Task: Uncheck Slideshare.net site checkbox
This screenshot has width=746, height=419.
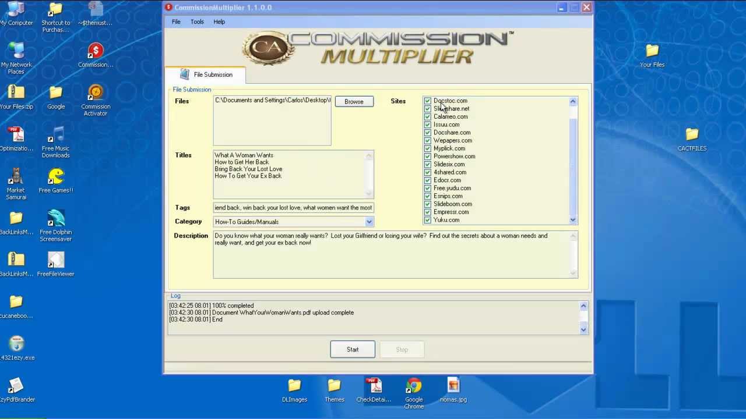Action: [x=428, y=109]
